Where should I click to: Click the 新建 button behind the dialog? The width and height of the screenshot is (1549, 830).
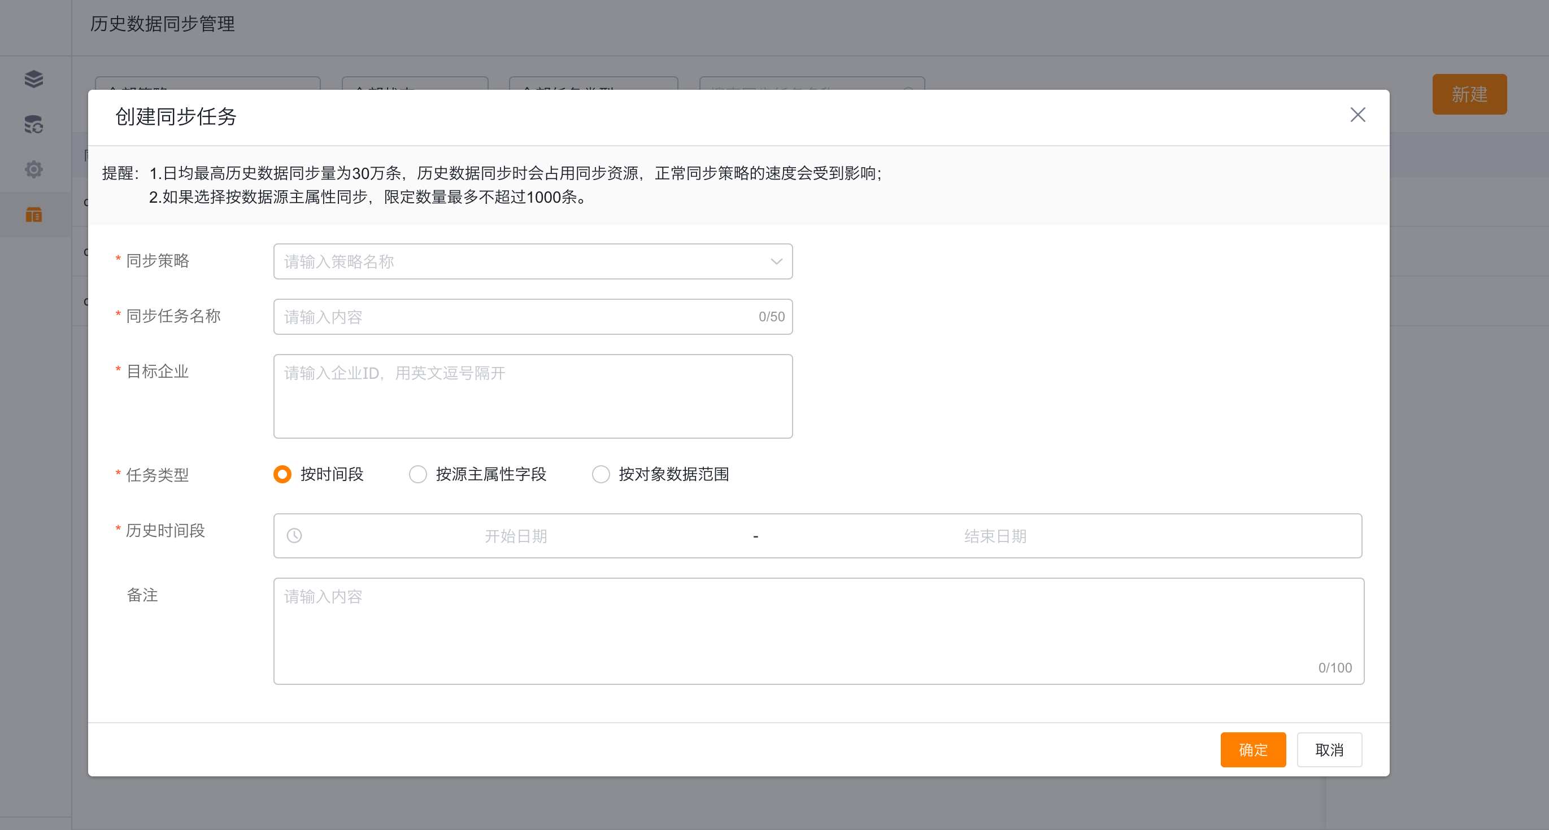1469,94
